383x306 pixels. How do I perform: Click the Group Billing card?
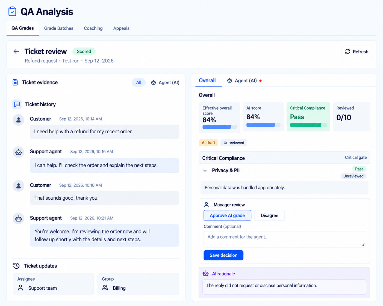[x=138, y=284]
